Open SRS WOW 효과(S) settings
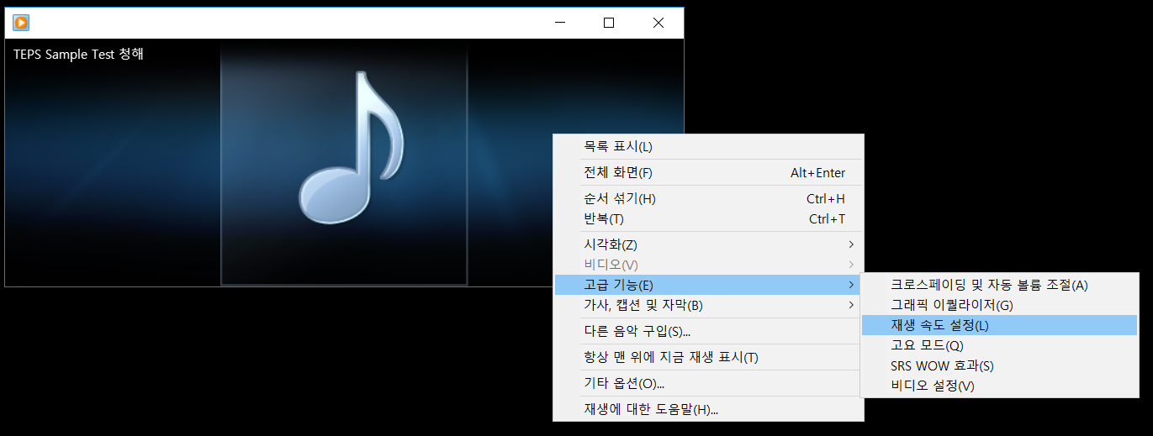1153x436 pixels. pos(999,365)
